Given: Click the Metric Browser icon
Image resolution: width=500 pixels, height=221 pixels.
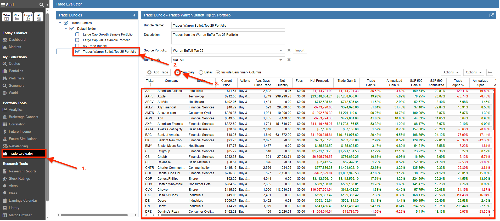Looking at the screenshot, I should point(5,215).
